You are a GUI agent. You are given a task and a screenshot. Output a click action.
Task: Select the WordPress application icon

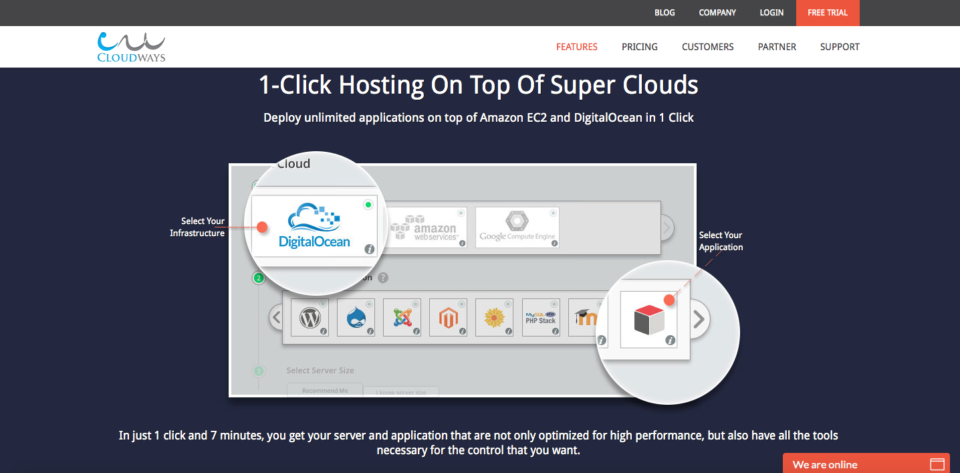click(310, 318)
